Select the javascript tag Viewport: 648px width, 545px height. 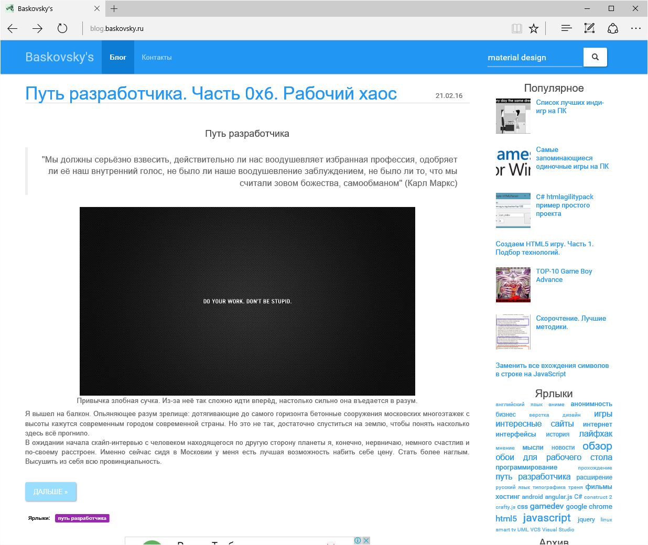coord(547,518)
